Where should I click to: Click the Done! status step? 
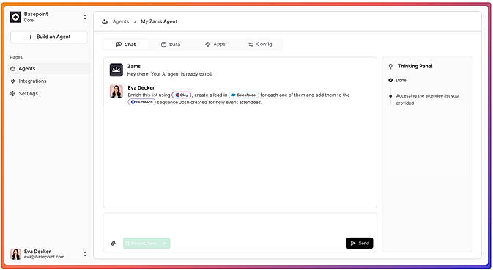[398, 80]
